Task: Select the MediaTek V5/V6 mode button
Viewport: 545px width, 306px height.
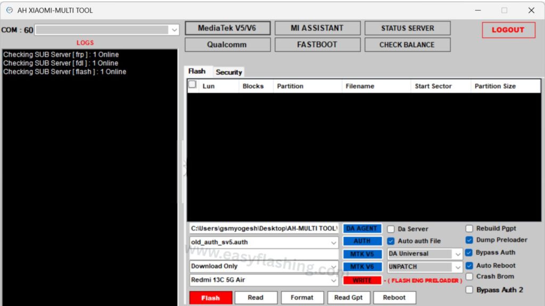Action: coord(227,28)
